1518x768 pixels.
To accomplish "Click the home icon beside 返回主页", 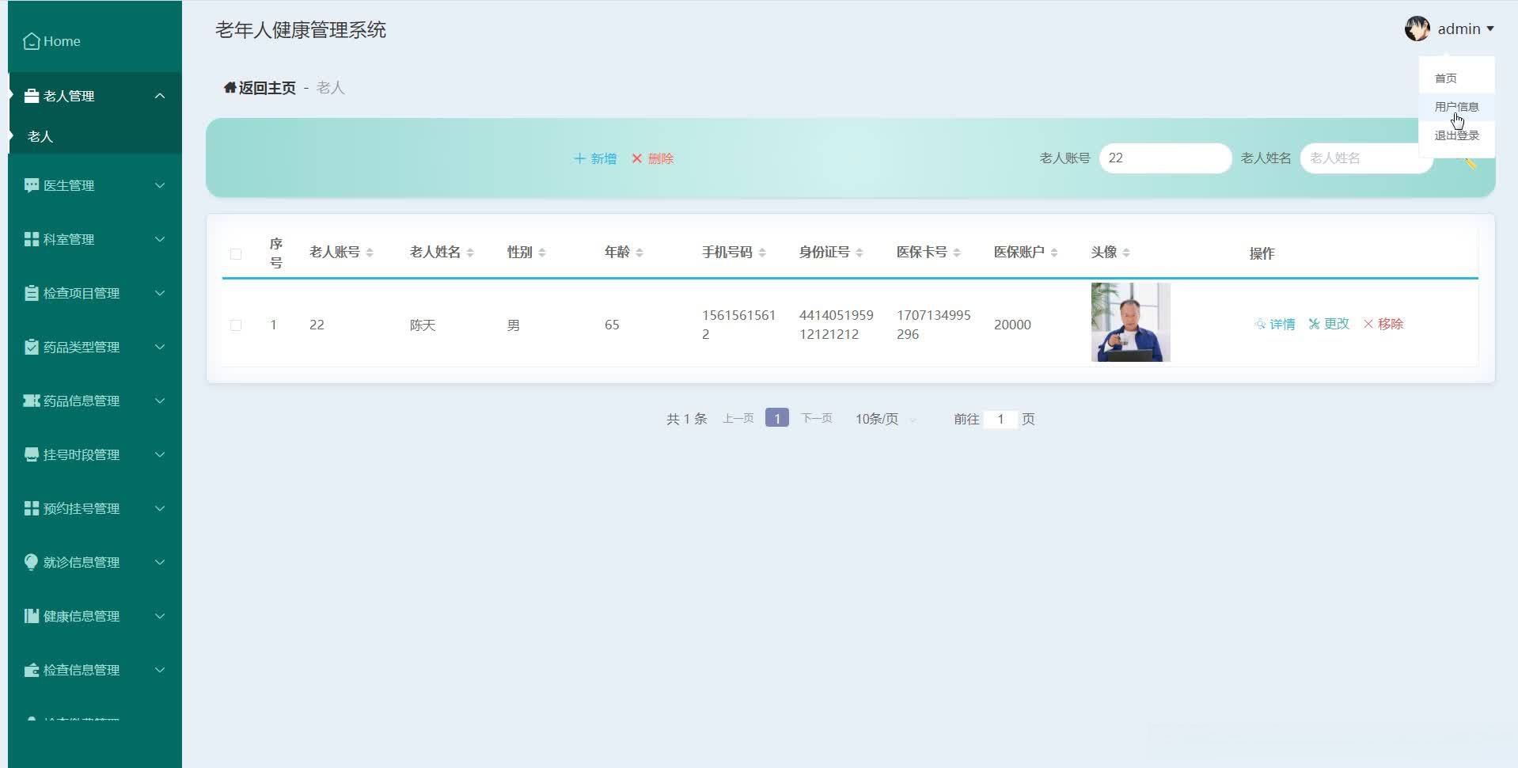I will click(x=230, y=87).
